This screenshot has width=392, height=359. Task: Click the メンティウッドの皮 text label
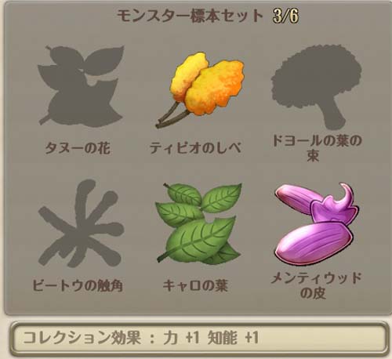(x=316, y=285)
